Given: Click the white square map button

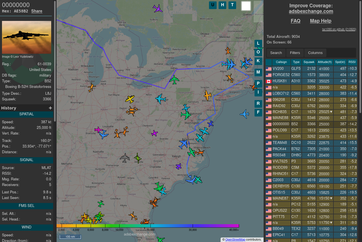Looking at the screenshot, I should [x=246, y=6].
